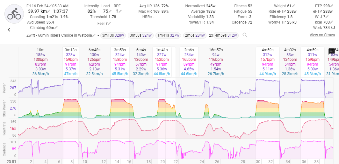Screen dimensions: 339x164
Task: Click the Ride eFTP 258w value
Action: (292, 11)
